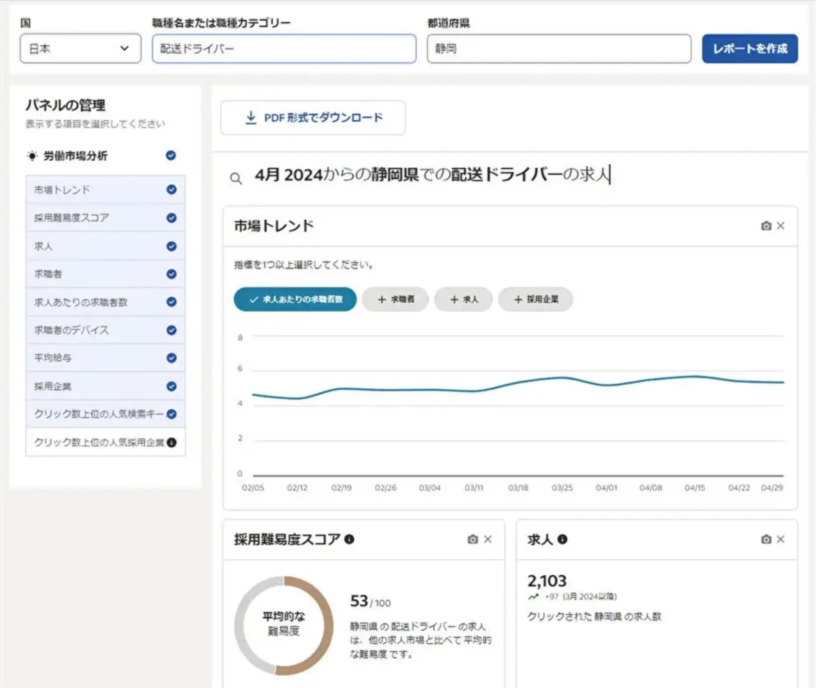
Task: Click the sun icon next to 労働市場分析
Action: (x=32, y=156)
